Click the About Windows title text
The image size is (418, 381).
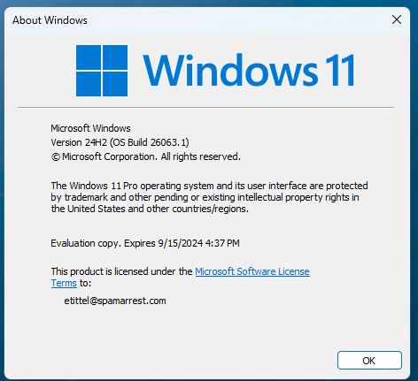click(x=50, y=20)
